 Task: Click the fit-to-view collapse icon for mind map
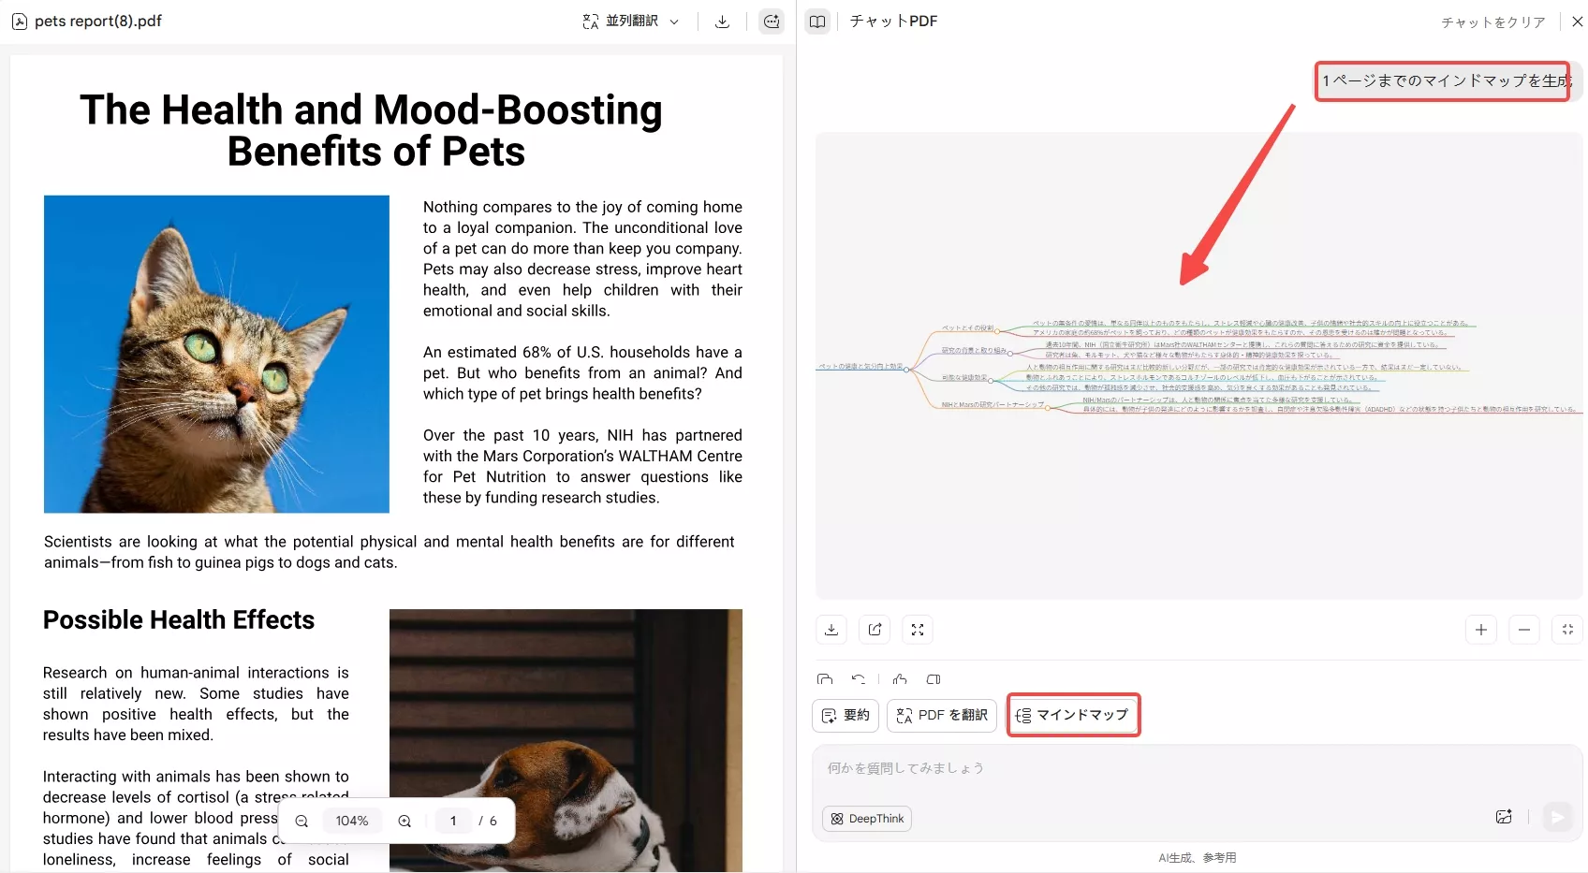[1567, 630]
